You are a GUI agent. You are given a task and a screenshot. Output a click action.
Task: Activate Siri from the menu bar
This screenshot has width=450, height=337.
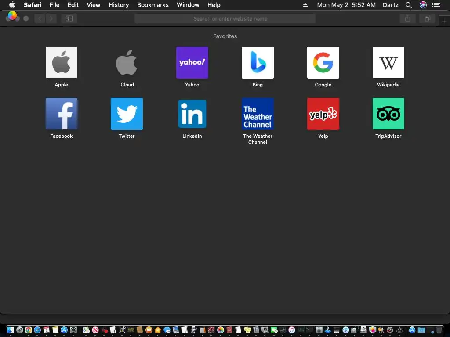pos(423,5)
